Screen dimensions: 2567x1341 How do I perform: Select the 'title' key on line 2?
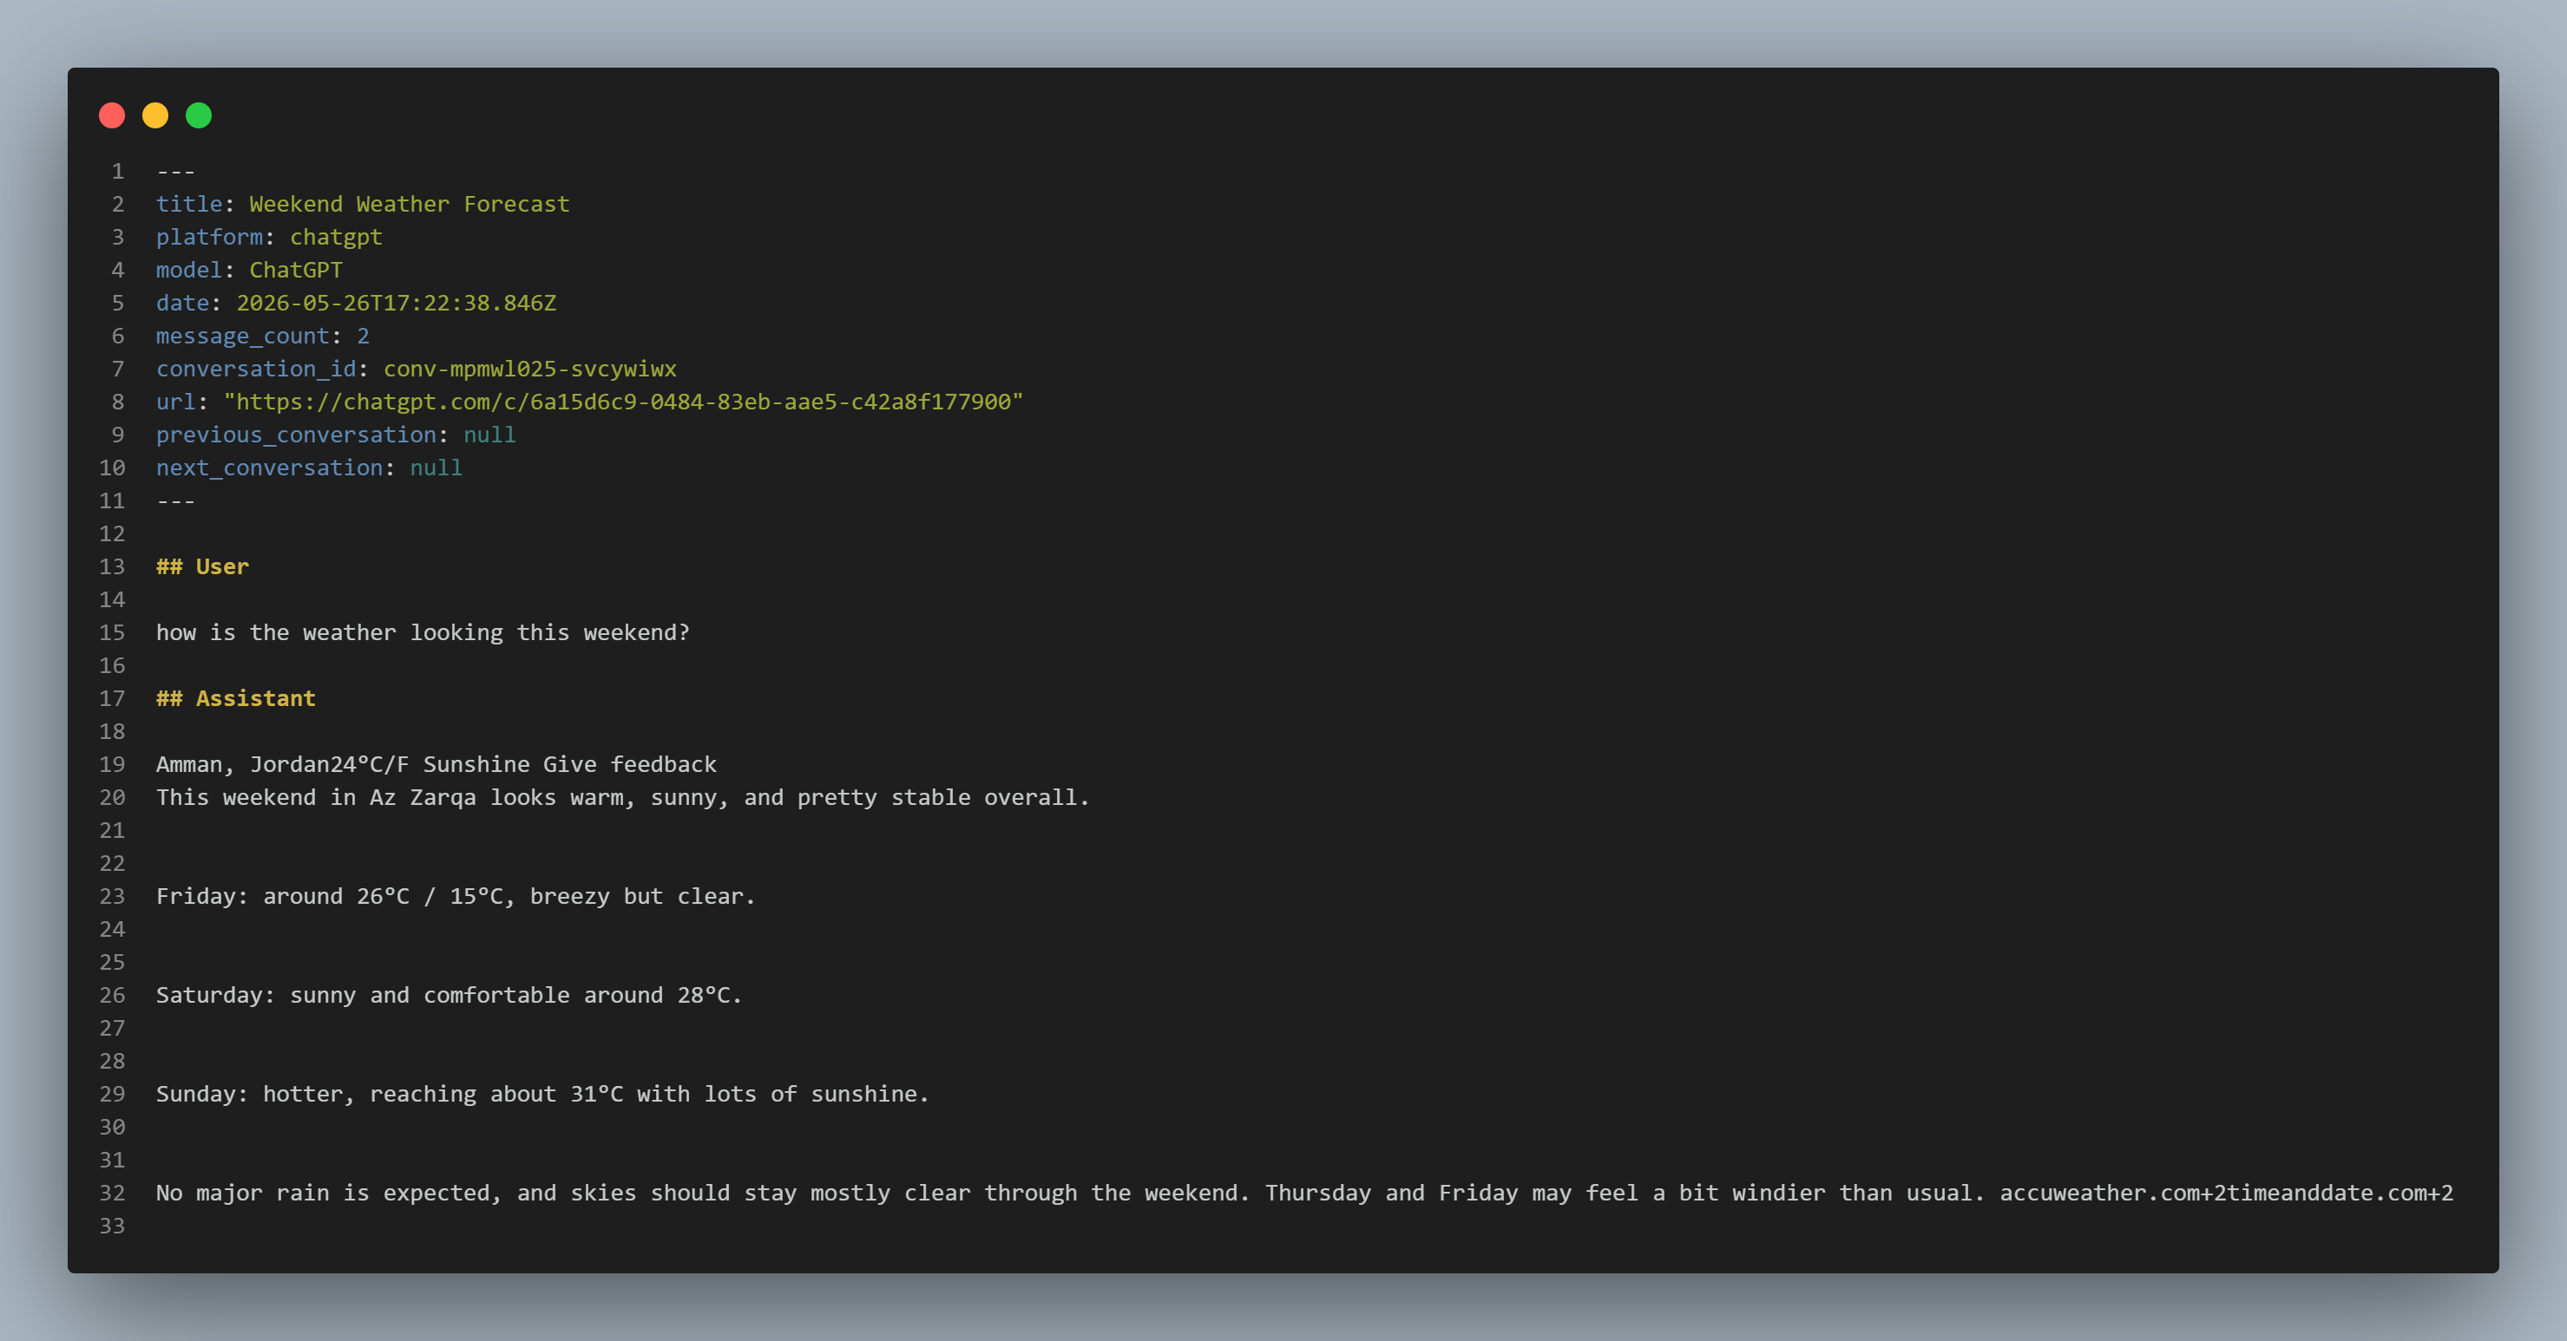[189, 204]
